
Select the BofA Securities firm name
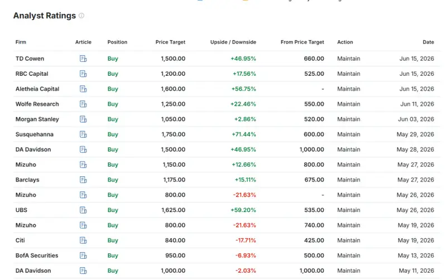click(x=37, y=255)
